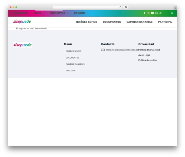This screenshot has height=157, width=185.
Task: Go to QUIÉNES SOMOS in main navigation
Action: pos(87,22)
